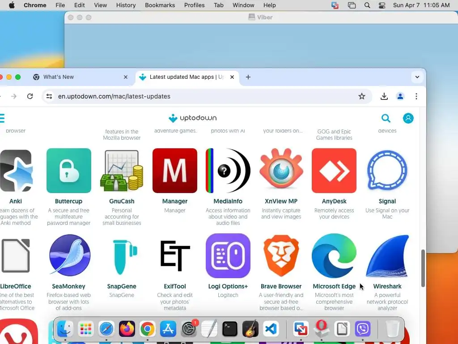Launch Safari from the Dock
458x344 pixels.
tap(106, 329)
